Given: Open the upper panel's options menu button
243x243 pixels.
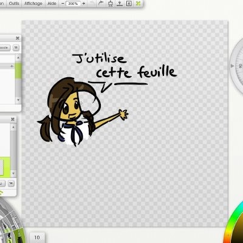Looking at the screenshot, I should point(16,47).
